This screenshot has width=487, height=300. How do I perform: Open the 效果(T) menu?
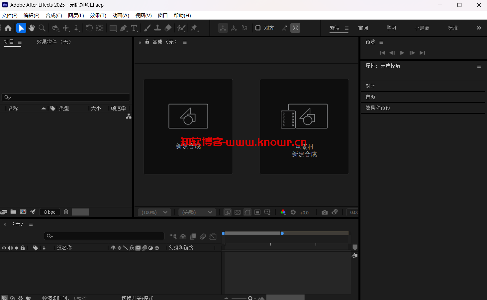(98, 16)
